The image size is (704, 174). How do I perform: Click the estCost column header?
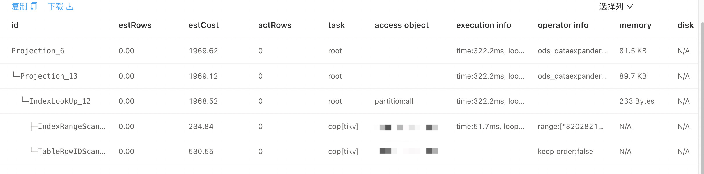click(x=203, y=25)
